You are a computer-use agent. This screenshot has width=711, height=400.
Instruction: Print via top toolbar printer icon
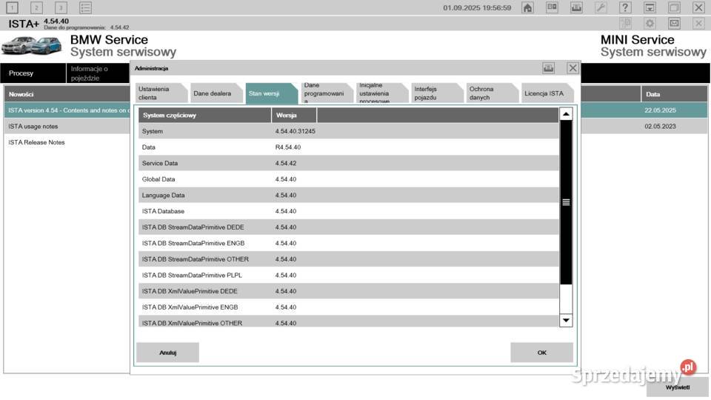click(x=576, y=7)
